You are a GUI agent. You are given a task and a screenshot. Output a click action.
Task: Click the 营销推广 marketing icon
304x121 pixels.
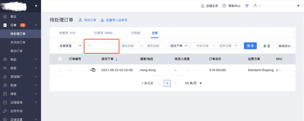5,77
